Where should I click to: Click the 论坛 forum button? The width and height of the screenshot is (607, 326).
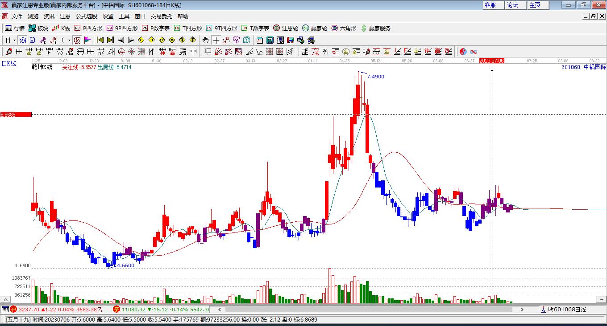pyautogui.click(x=512, y=5)
